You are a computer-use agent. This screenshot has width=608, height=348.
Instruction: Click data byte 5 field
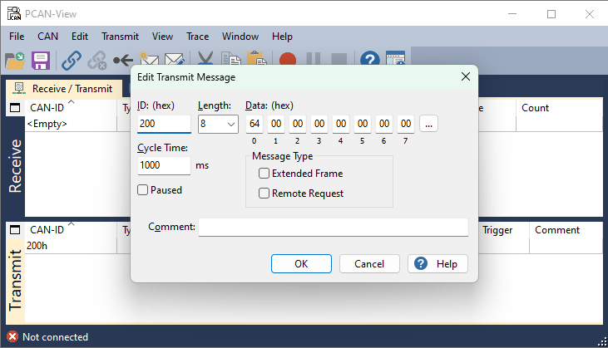(x=363, y=124)
